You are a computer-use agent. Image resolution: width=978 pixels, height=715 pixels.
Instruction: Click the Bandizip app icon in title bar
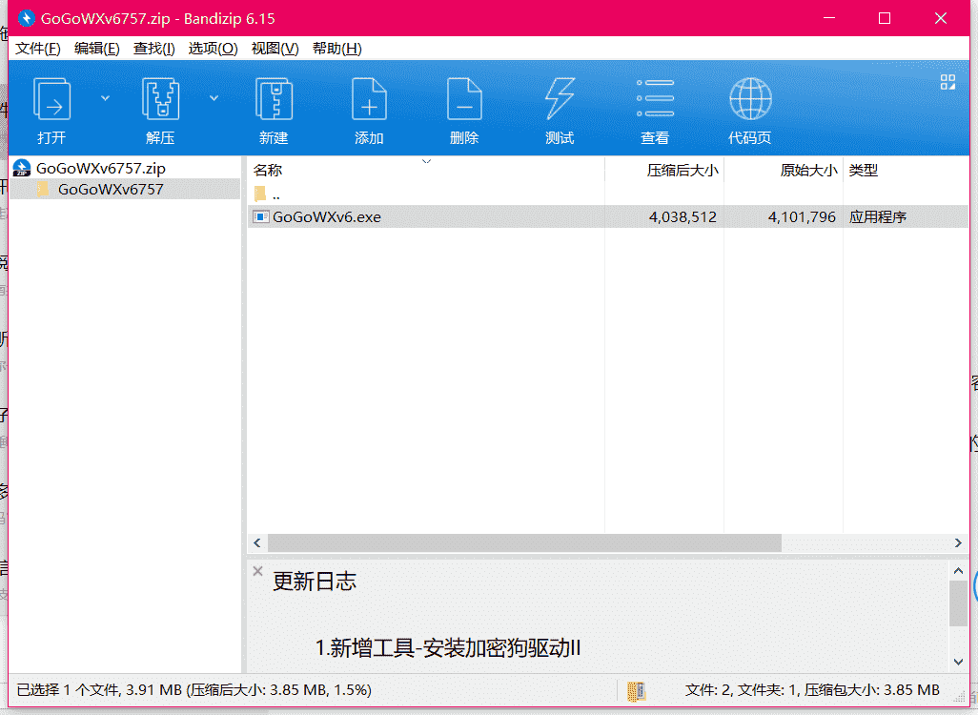point(26,18)
